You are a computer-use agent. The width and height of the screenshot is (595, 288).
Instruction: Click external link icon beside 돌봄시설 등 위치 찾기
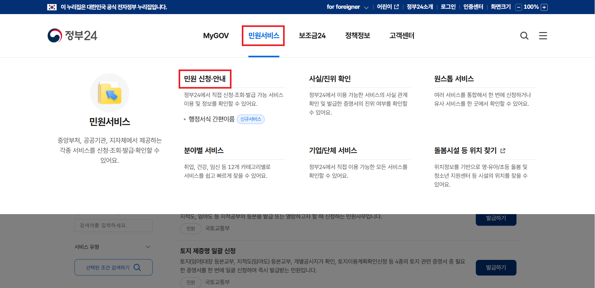click(x=503, y=150)
